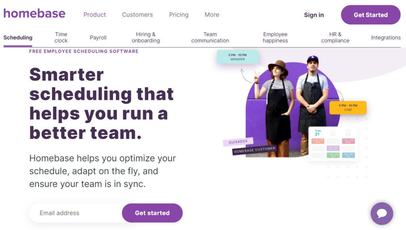Go to the Pricing page

[179, 15]
